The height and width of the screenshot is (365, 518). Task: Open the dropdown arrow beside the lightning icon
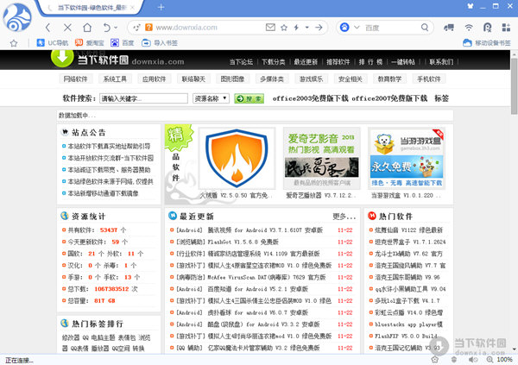tap(306, 28)
